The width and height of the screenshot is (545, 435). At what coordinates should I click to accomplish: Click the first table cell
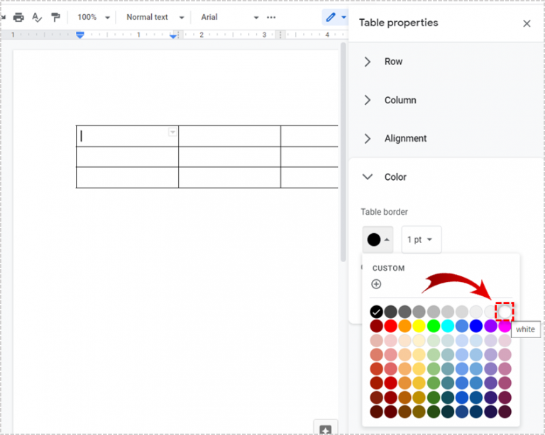pos(127,136)
